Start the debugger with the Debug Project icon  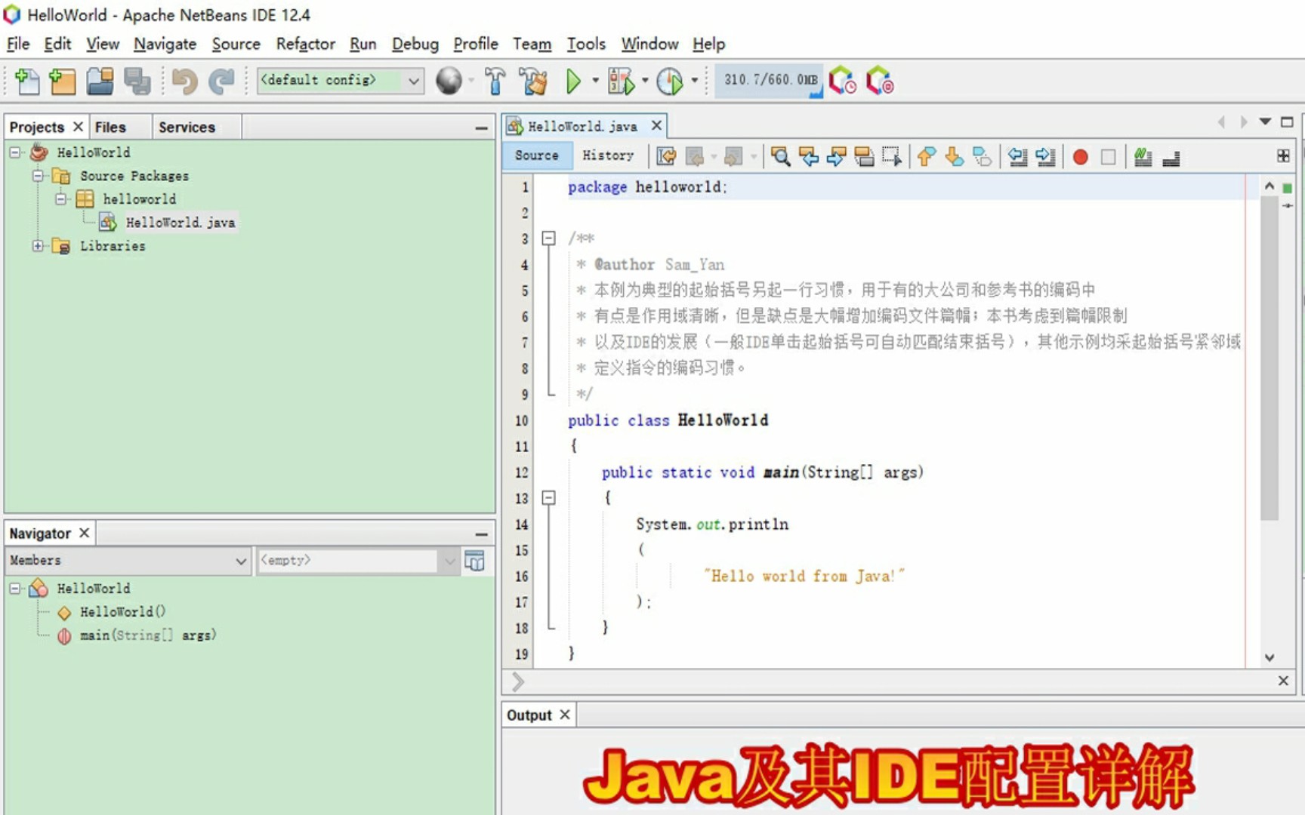point(619,81)
